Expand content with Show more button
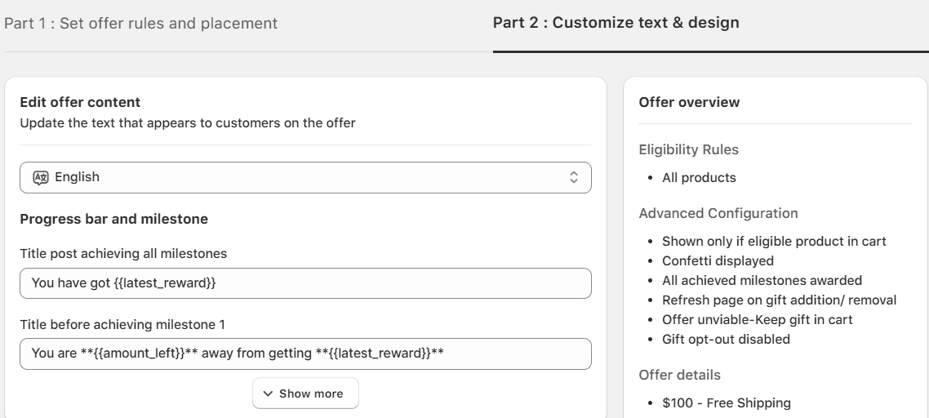The image size is (929, 418). click(x=305, y=394)
